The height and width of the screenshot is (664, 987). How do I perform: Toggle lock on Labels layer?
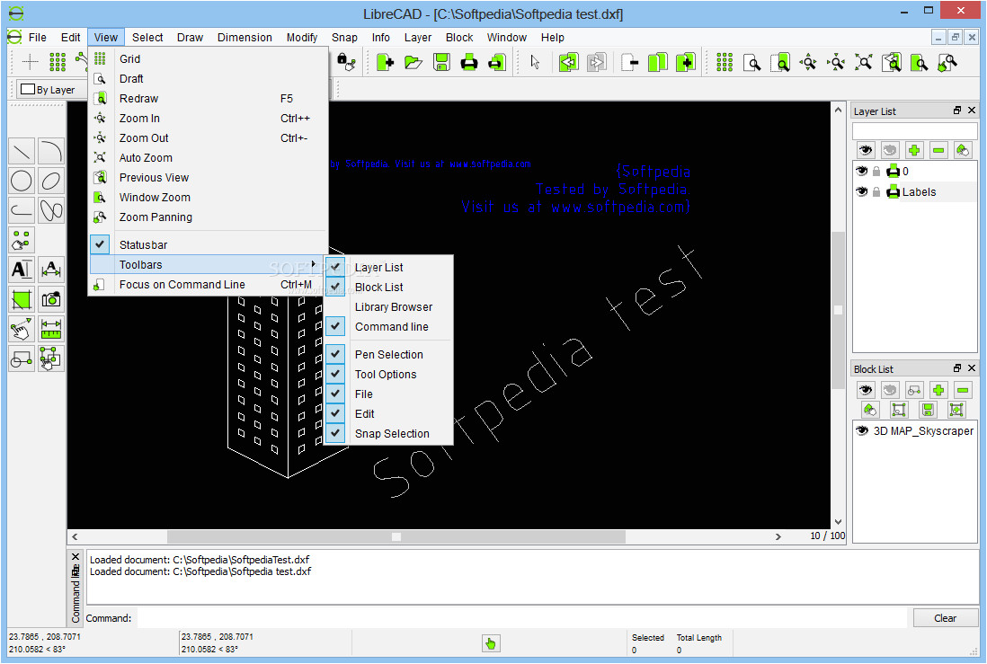[x=876, y=191]
